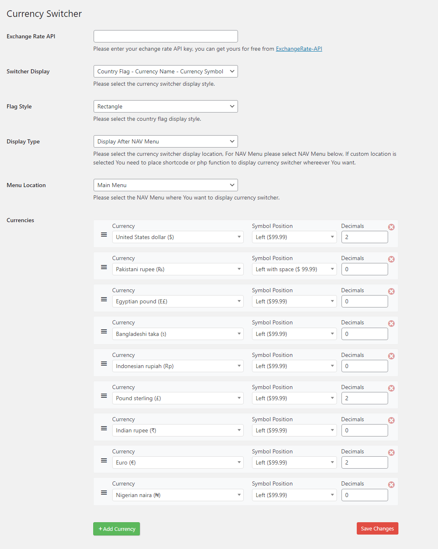This screenshot has height=549, width=438.
Task: Click the drag handle for Pound sterling row
Action: click(x=104, y=396)
